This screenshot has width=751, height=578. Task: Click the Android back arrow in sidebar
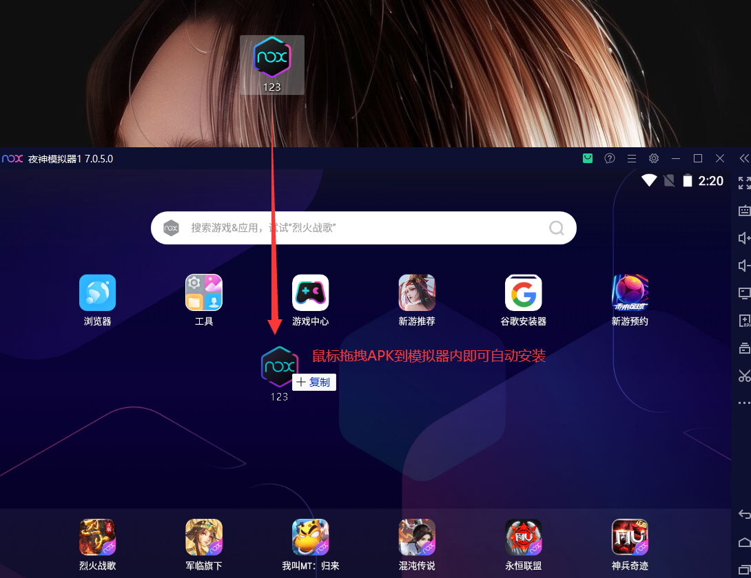[744, 515]
